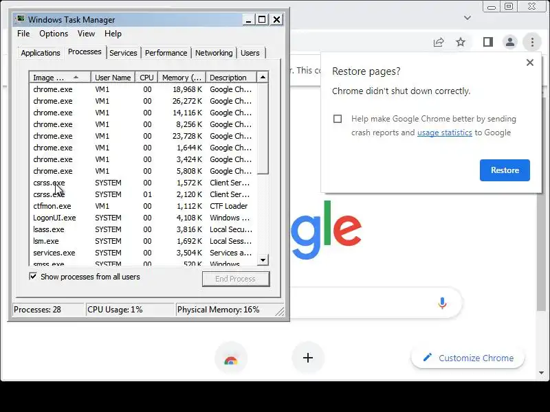The height and width of the screenshot is (412, 550).
Task: Sort by Image Name column header
Action: click(60, 78)
